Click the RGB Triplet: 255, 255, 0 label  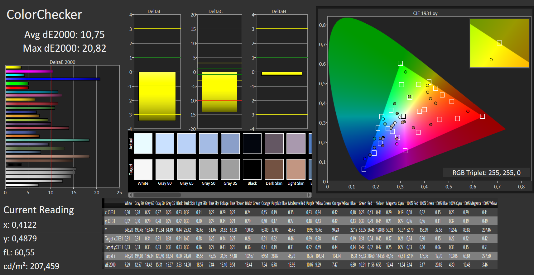coord(486,173)
